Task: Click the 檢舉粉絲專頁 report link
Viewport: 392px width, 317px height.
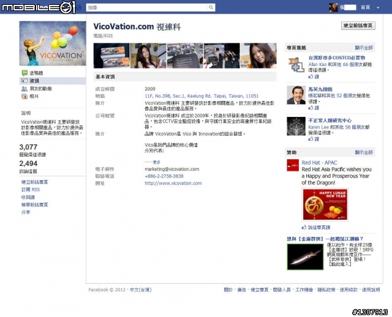Action: point(34,204)
